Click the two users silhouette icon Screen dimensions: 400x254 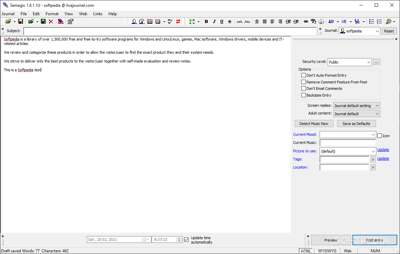coord(142,21)
